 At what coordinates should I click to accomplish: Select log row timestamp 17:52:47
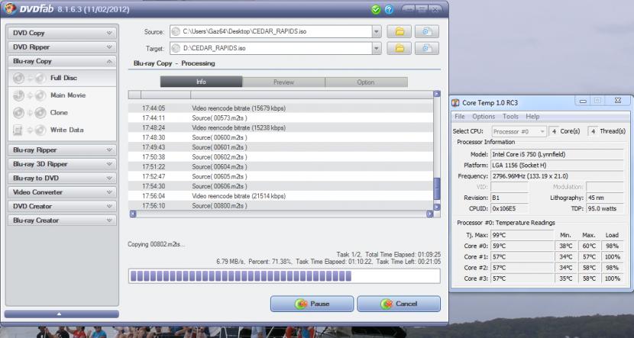154,176
